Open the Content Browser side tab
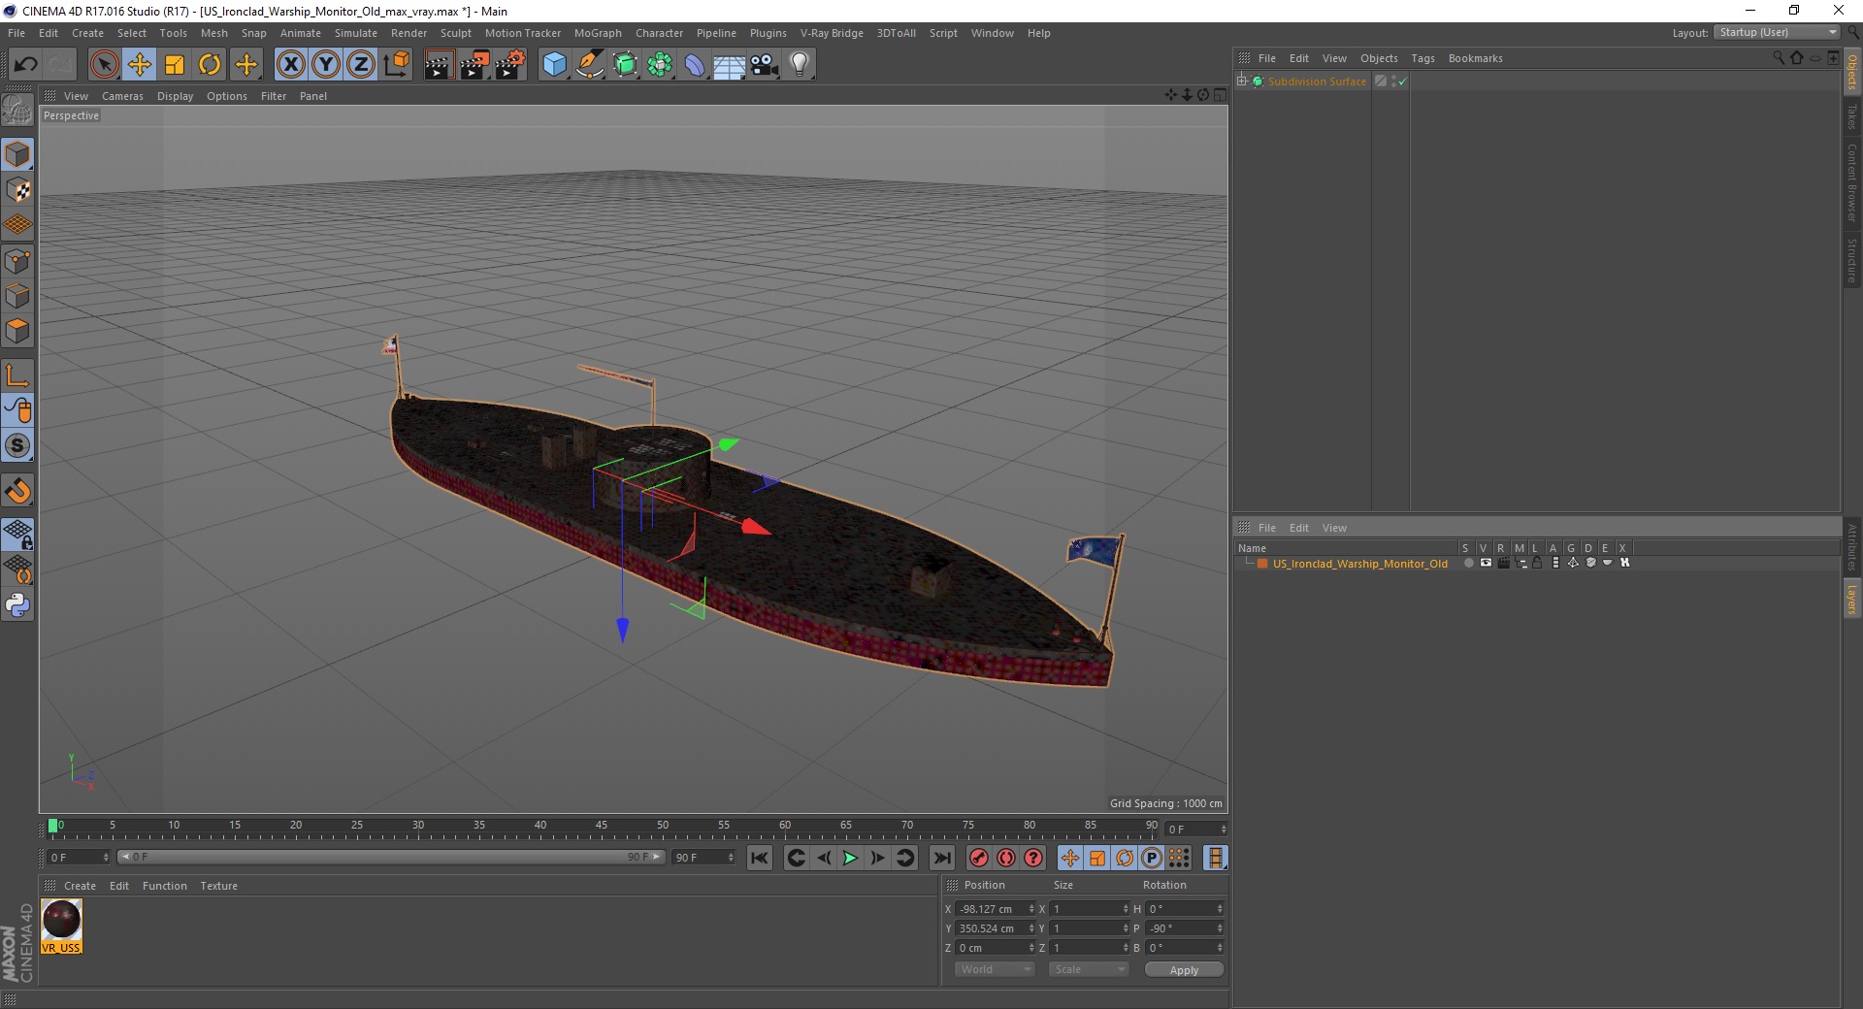The image size is (1863, 1009). tap(1852, 182)
